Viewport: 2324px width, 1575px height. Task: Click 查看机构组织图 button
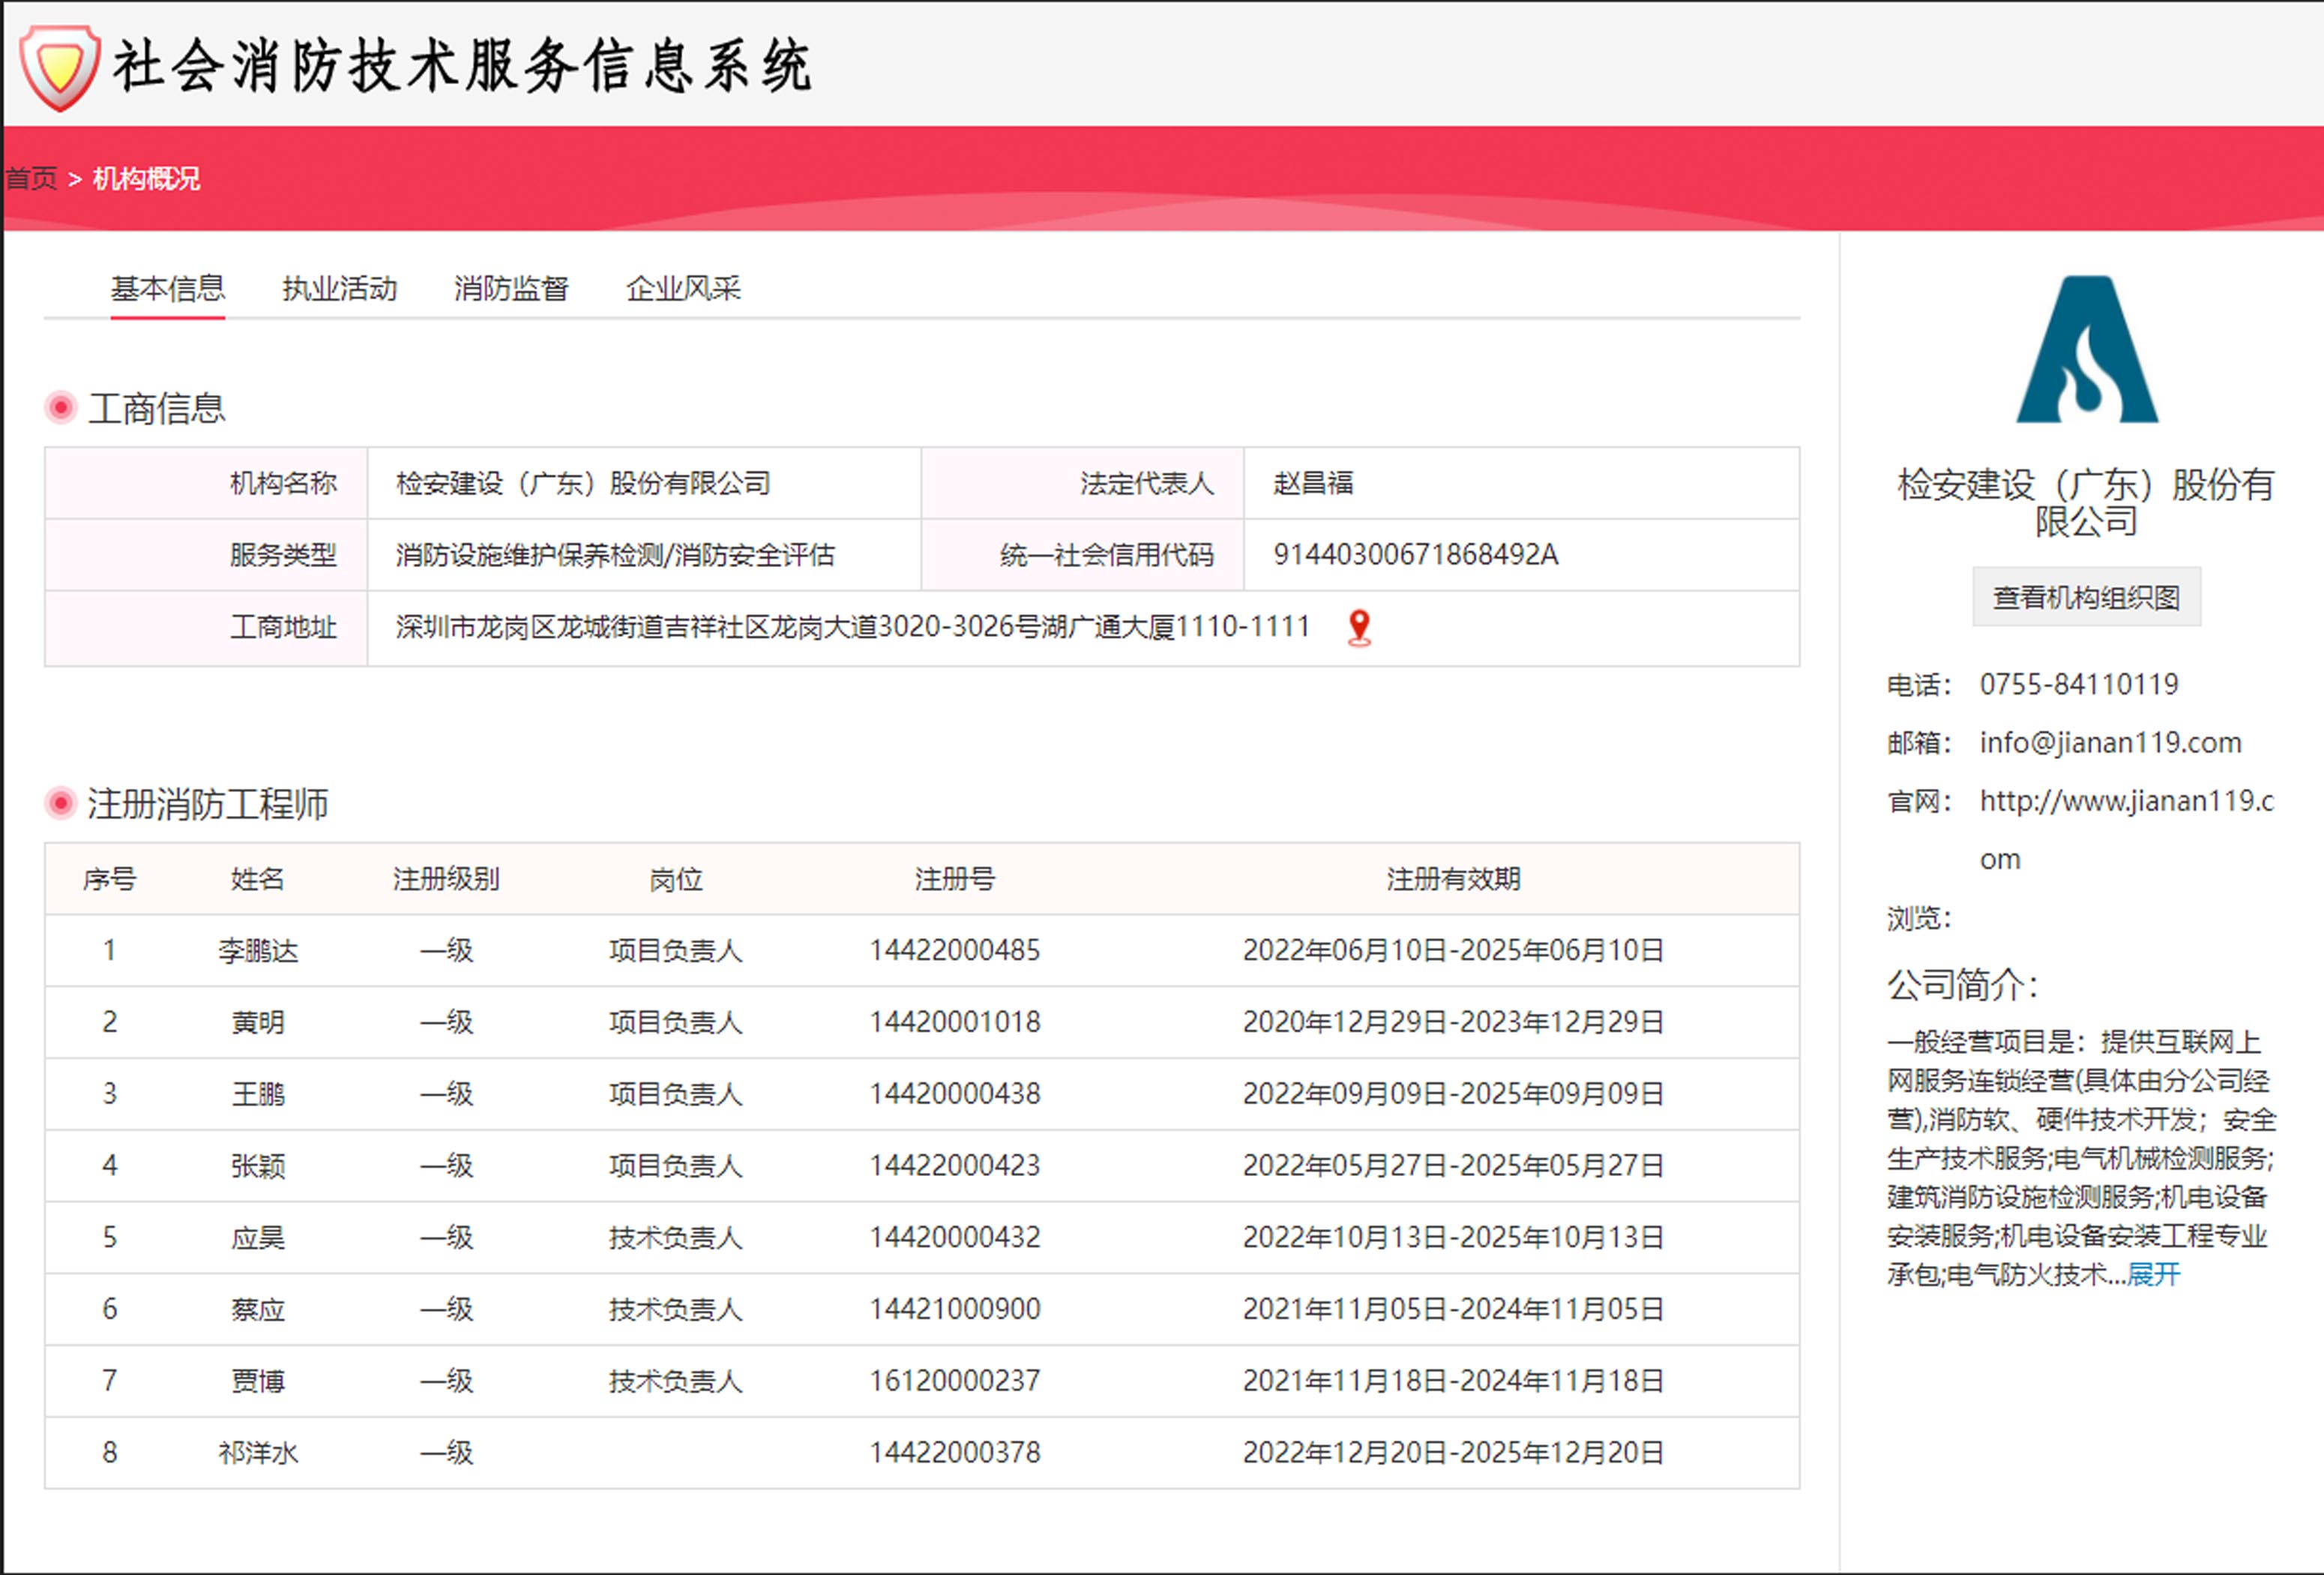(2086, 598)
